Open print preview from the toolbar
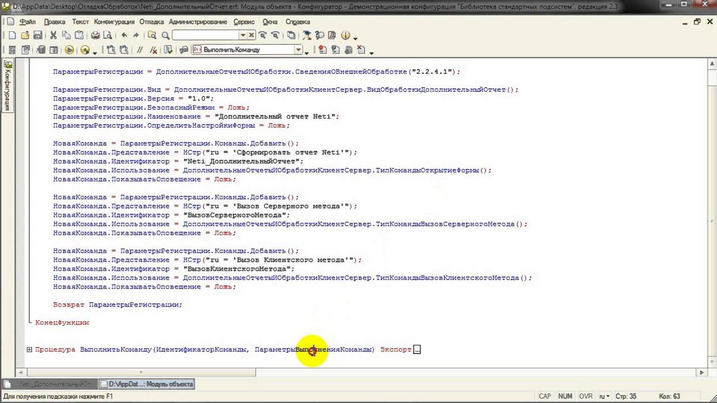The height and width of the screenshot is (403, 717). pos(108,35)
